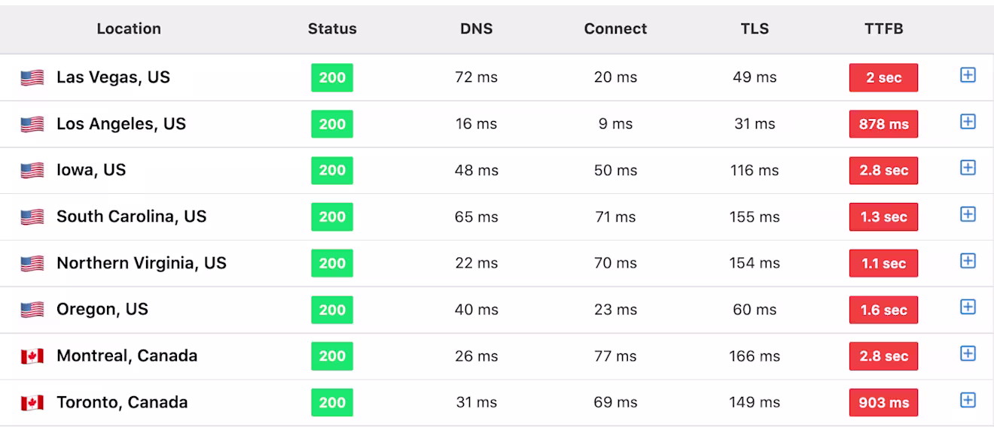
Task: Click the 77 ms Connect value
Action: (x=615, y=356)
